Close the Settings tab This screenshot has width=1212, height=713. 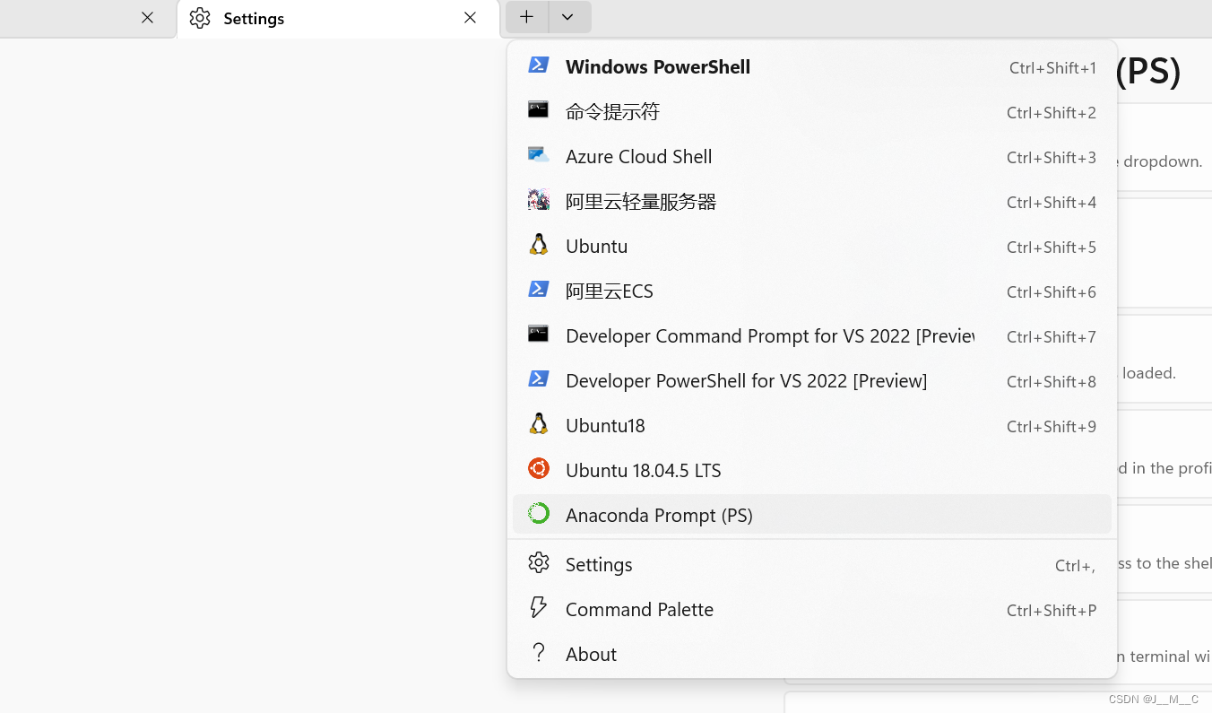[470, 18]
